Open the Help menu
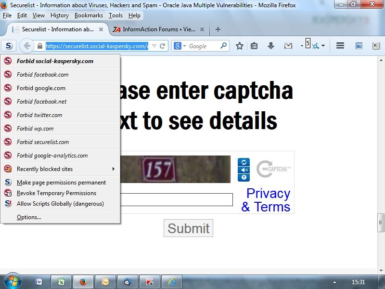The image size is (385, 289). (134, 15)
